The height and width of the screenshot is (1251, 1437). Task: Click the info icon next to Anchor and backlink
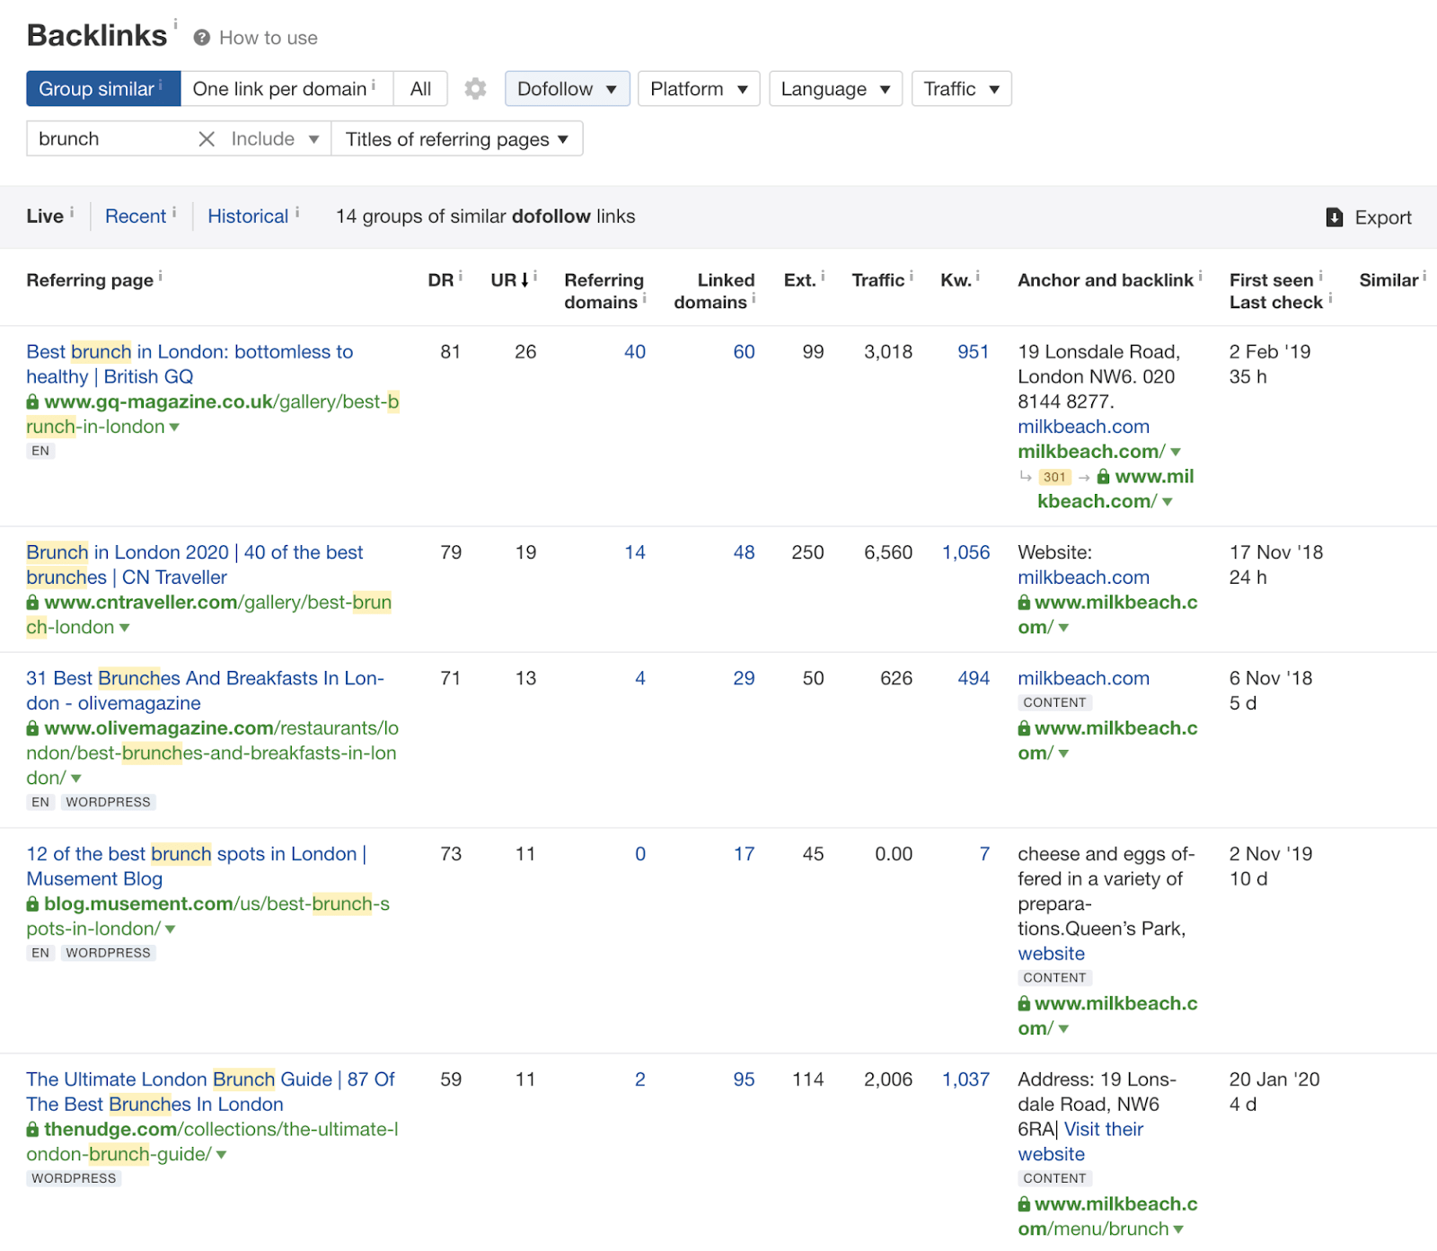pyautogui.click(x=1202, y=275)
